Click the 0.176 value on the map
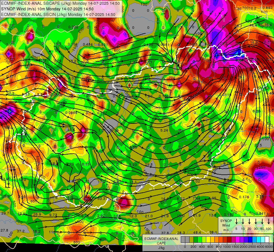Screen dimensions: 274x252 pyautogui.click(x=244, y=197)
